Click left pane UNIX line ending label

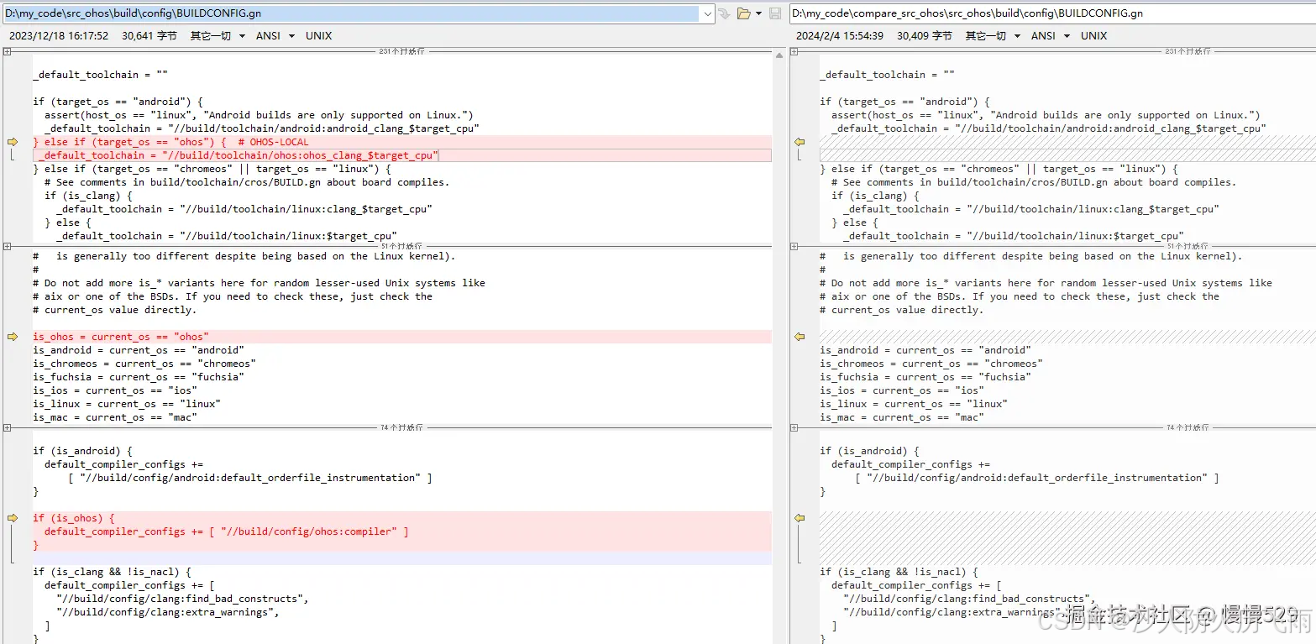point(318,35)
